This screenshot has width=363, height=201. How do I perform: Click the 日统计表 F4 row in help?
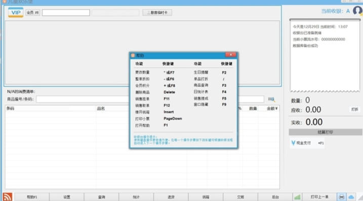210,92
